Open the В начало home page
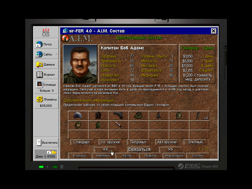The width and height of the screenshot is (252, 189). click(x=80, y=156)
